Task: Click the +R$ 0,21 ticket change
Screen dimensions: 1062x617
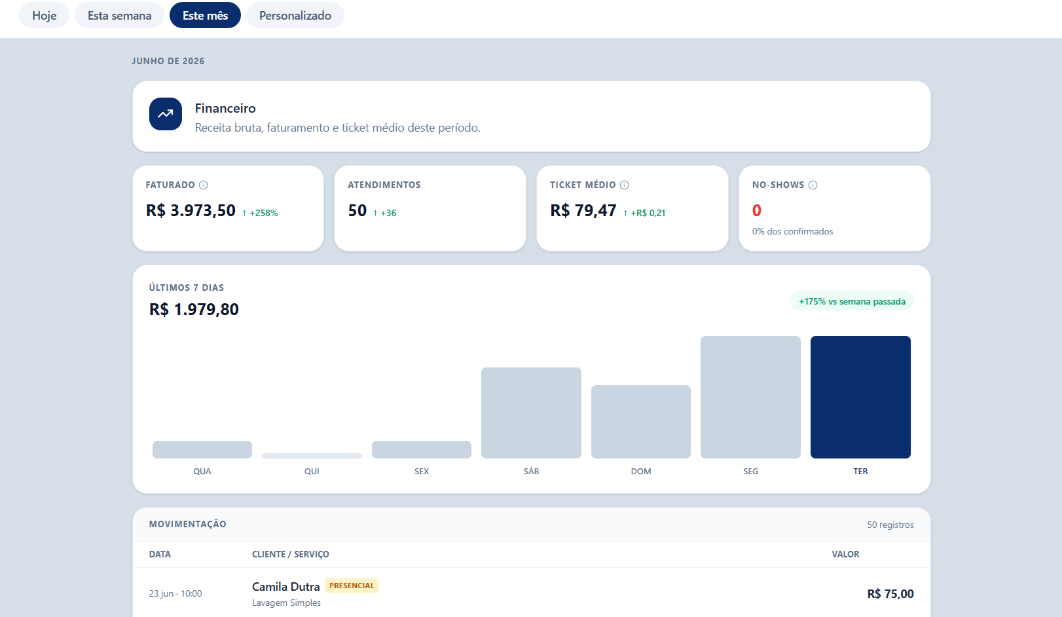Action: pos(644,213)
